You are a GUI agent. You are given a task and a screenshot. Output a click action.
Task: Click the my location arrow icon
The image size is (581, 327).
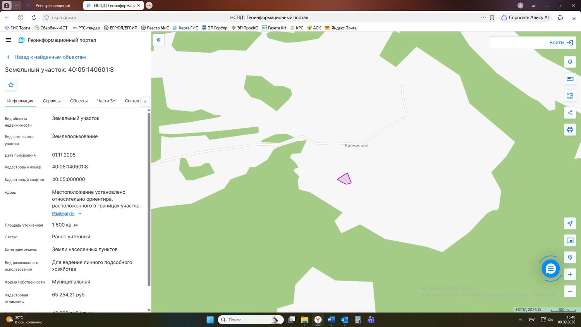(x=570, y=224)
